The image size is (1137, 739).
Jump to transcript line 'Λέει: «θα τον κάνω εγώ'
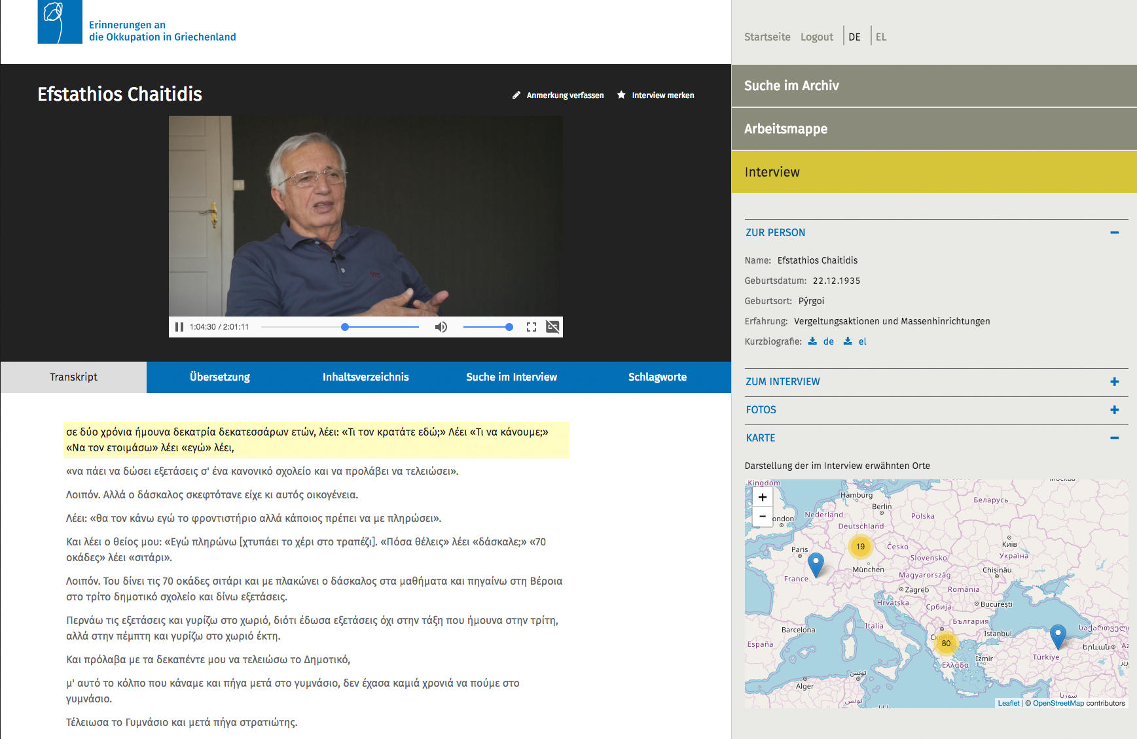coord(254,519)
